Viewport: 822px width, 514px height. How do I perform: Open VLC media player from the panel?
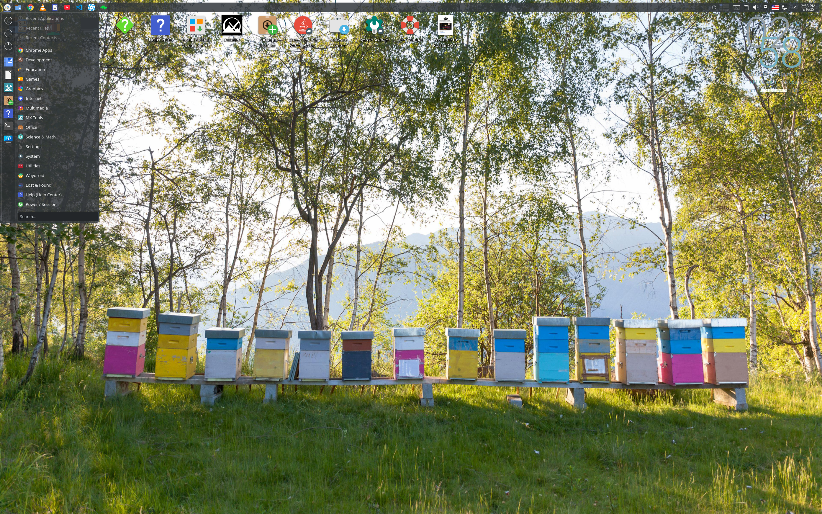click(43, 7)
